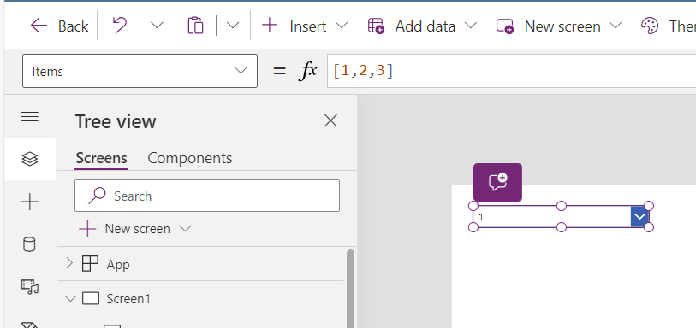This screenshot has width=696, height=328.
Task: Select Screen1 in the tree
Action: click(x=128, y=299)
